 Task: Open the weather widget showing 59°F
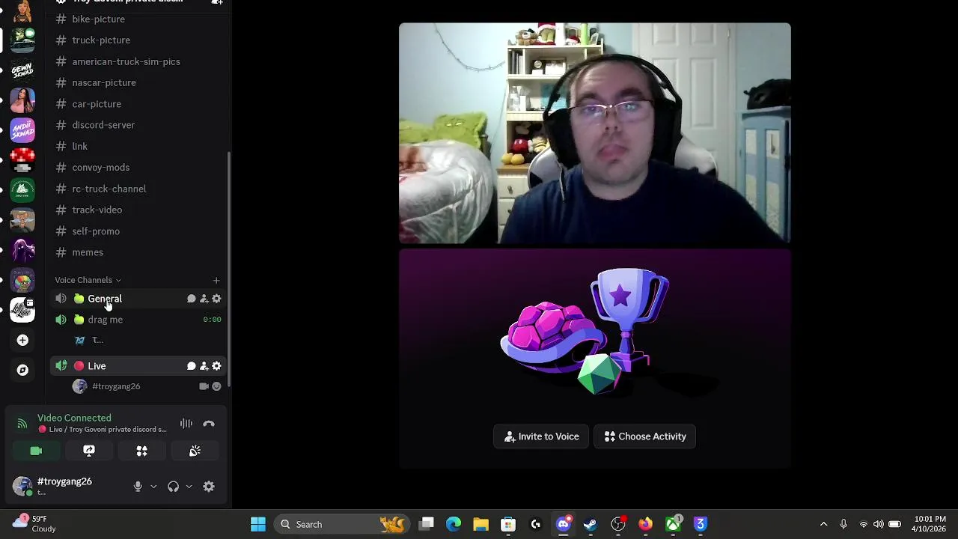pyautogui.click(x=34, y=523)
